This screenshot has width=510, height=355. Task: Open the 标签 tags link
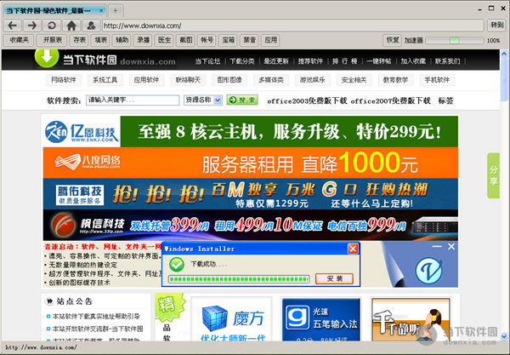point(445,100)
